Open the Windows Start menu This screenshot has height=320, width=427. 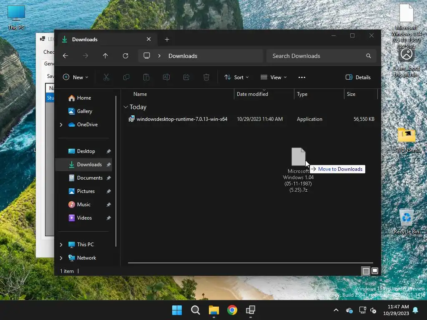[177, 310]
